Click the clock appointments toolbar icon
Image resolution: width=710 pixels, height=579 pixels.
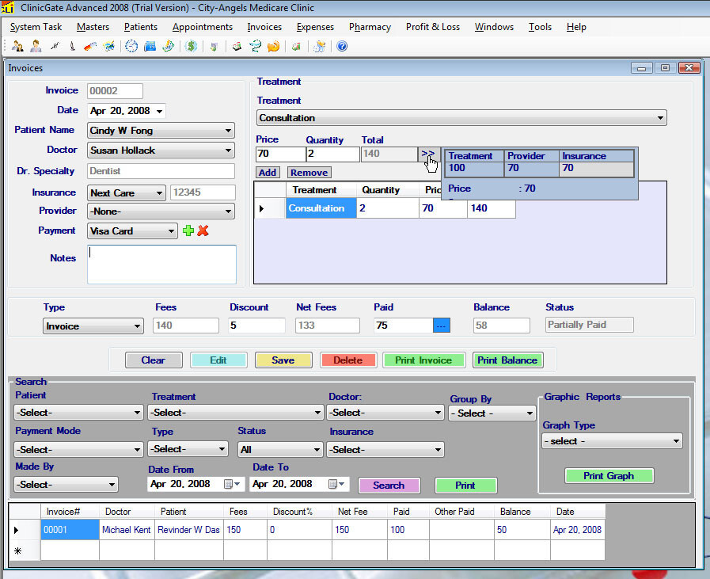coord(131,46)
